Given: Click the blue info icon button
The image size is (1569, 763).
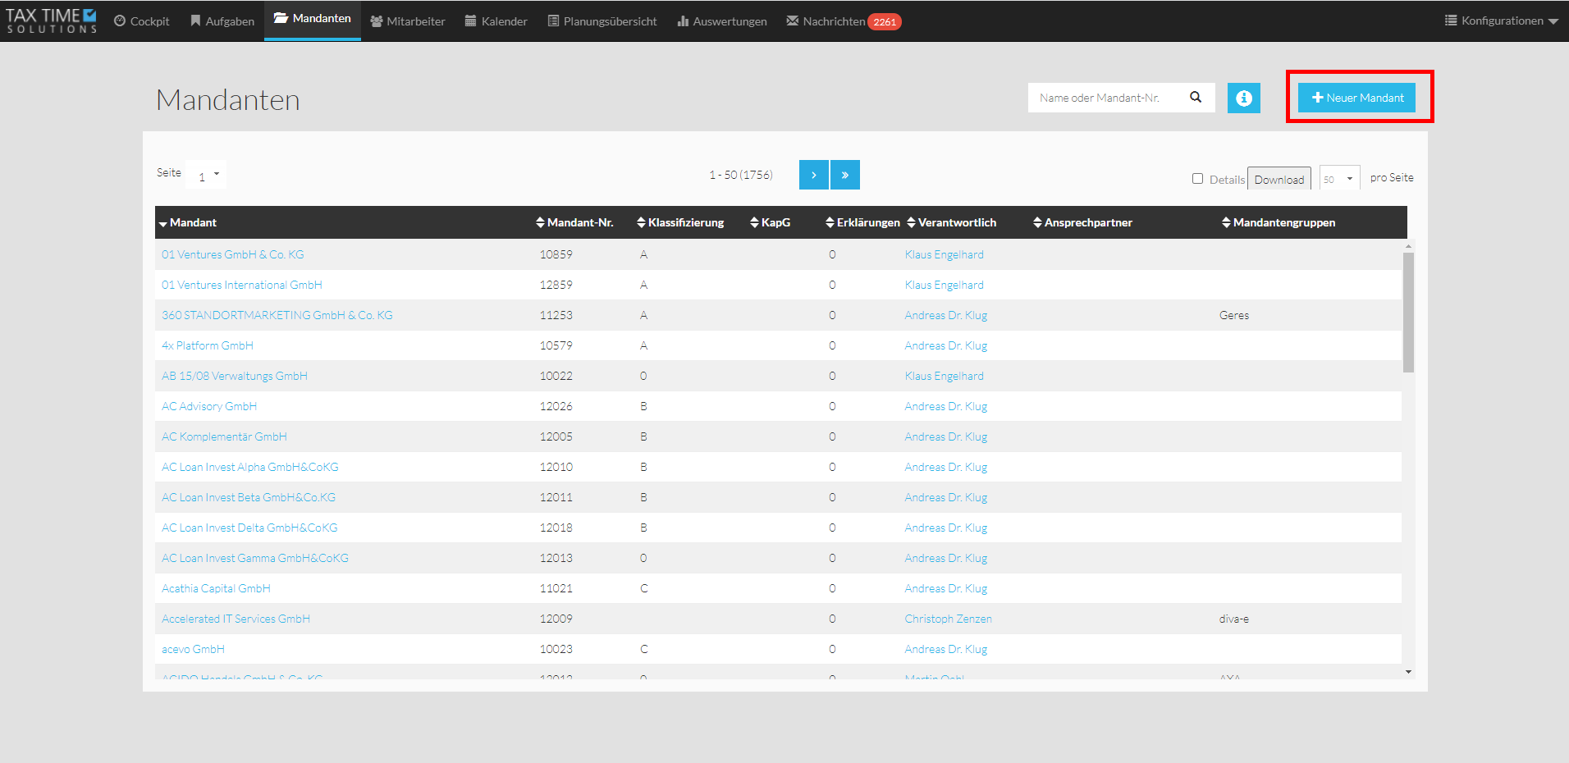Looking at the screenshot, I should tap(1244, 98).
